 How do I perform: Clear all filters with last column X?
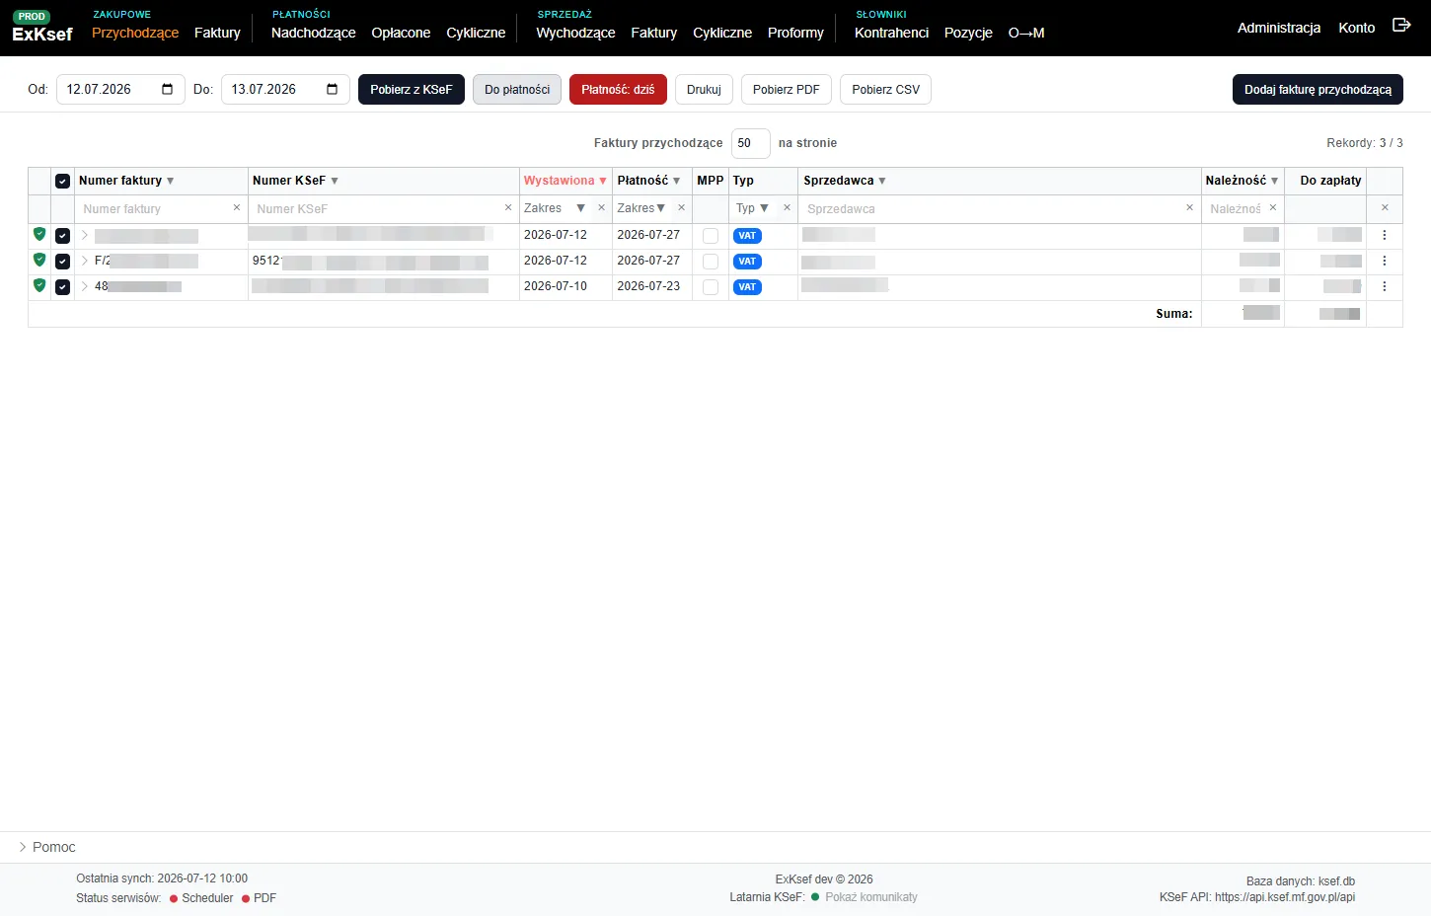[1385, 207]
